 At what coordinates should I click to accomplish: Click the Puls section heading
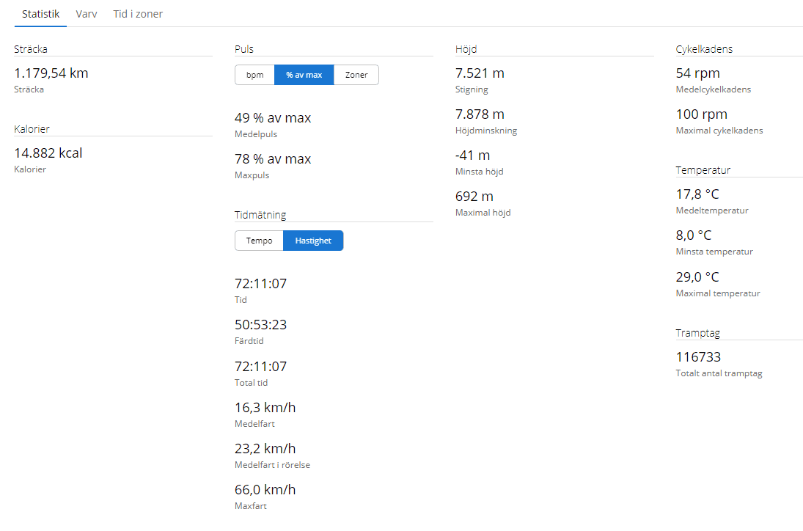[x=244, y=49]
